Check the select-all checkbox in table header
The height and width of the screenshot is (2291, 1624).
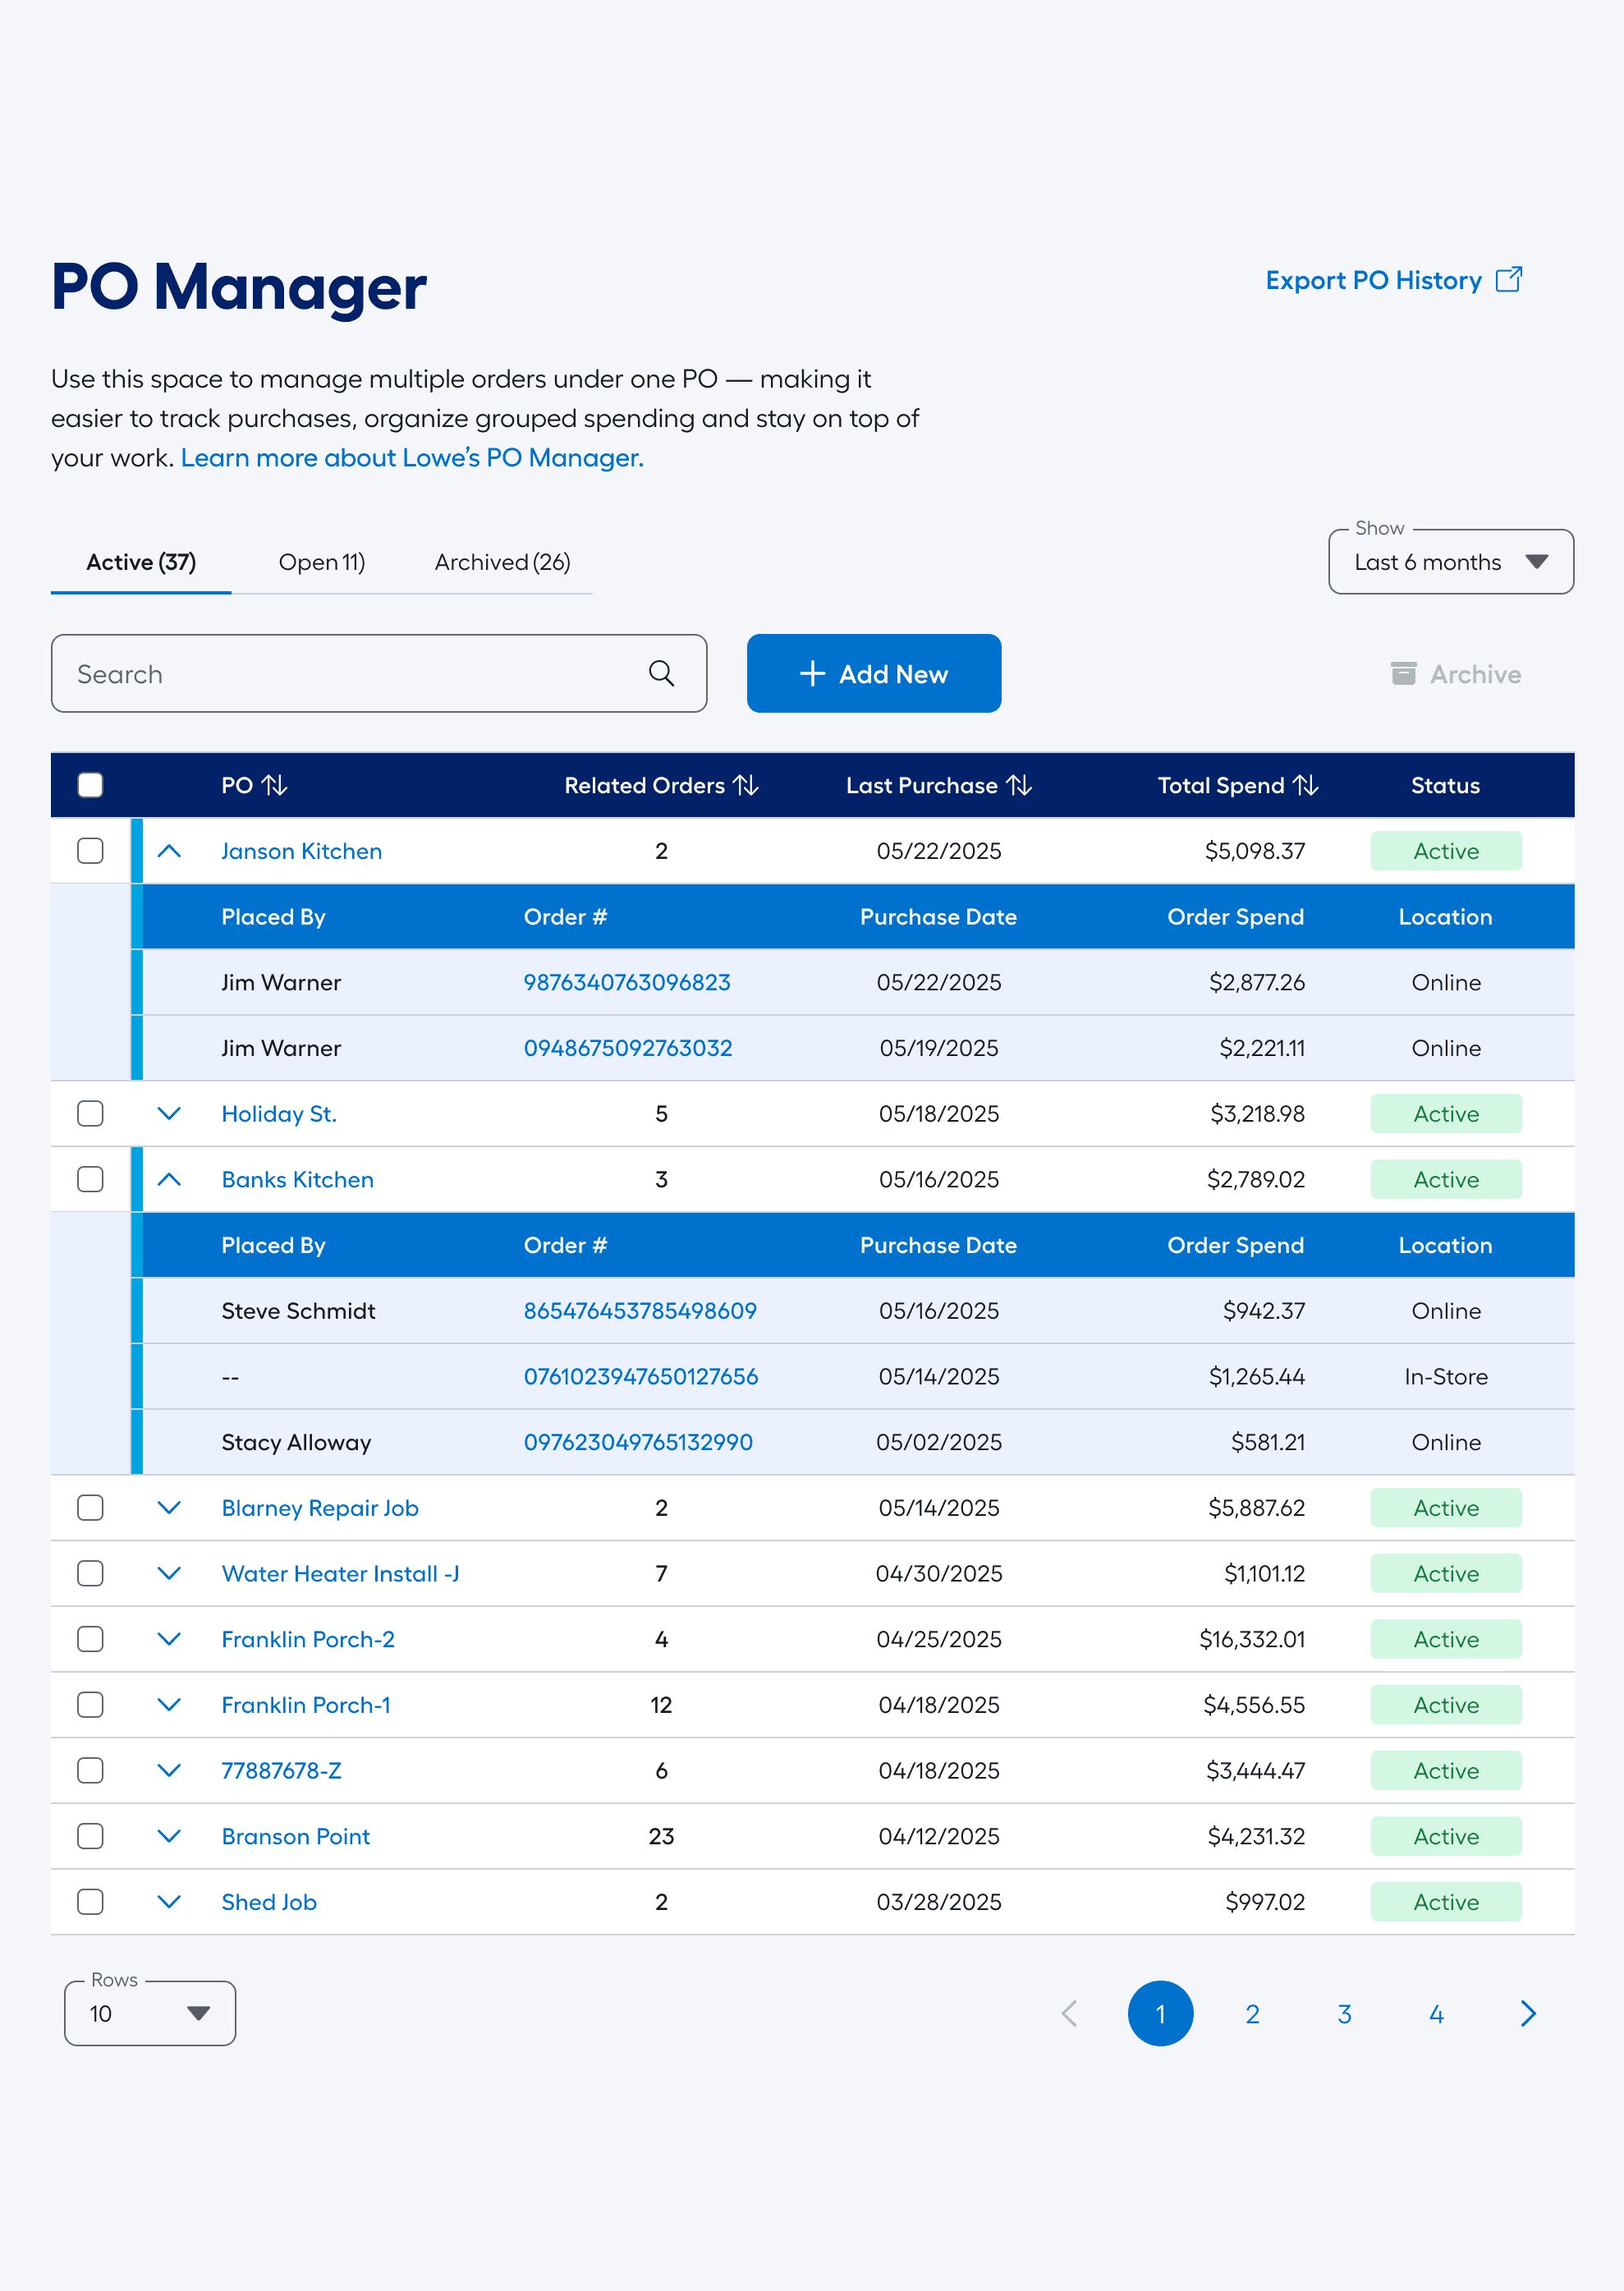[90, 785]
